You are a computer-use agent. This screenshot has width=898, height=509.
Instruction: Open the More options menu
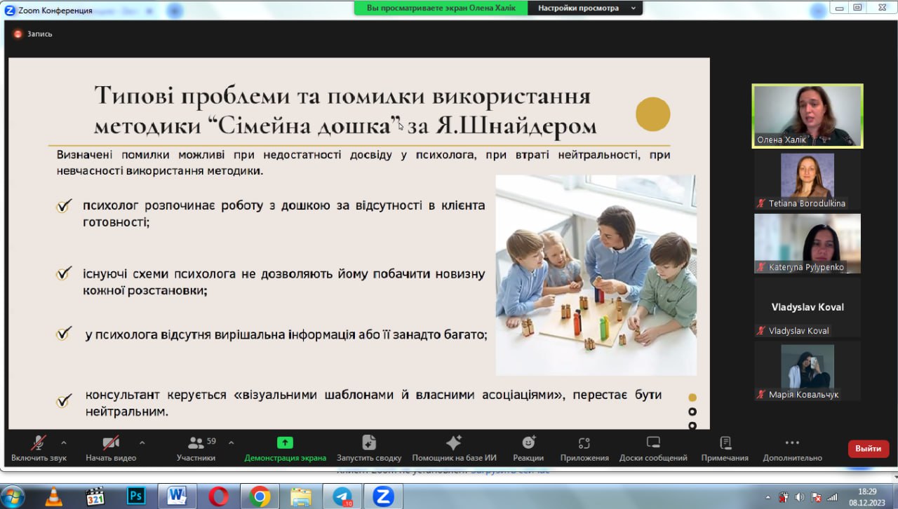(x=792, y=443)
